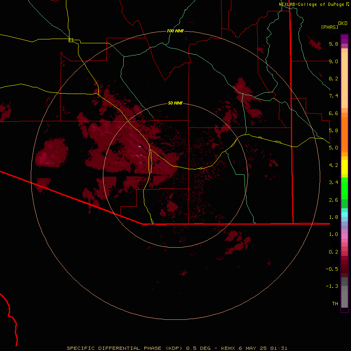Click the 6.6 value on color scale
The width and height of the screenshot is (351, 351).
tap(333, 113)
